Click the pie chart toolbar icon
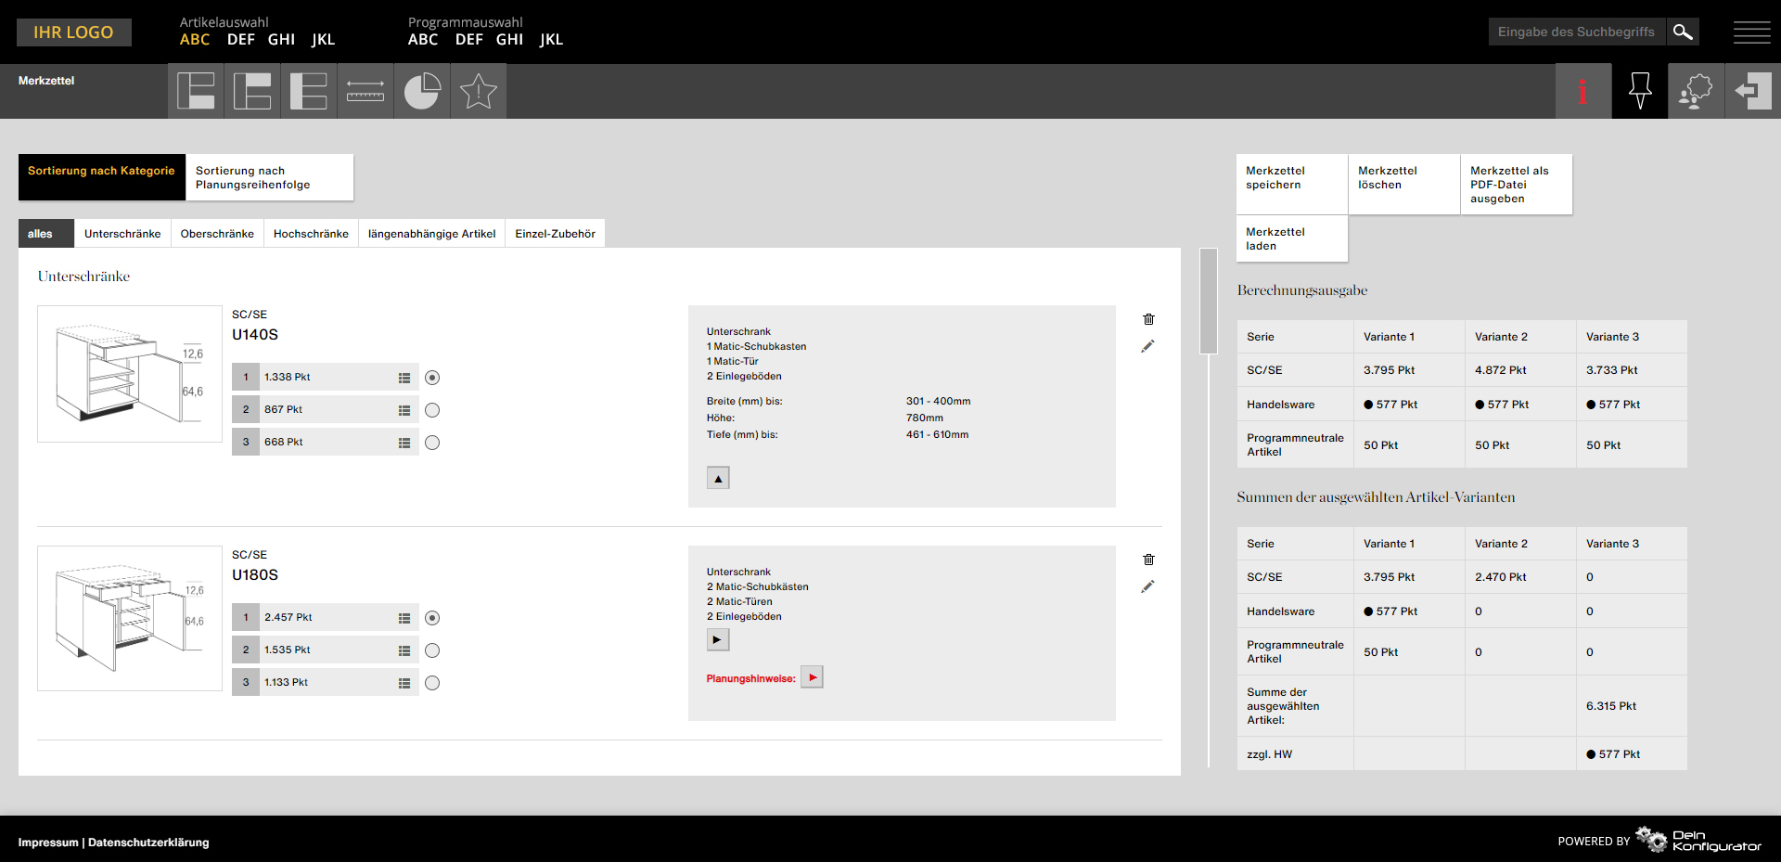The width and height of the screenshot is (1781, 862). click(422, 91)
